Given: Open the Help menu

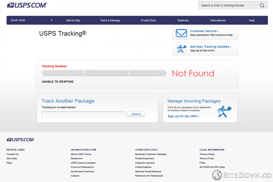Looking at the screenshot, I should (252, 20).
